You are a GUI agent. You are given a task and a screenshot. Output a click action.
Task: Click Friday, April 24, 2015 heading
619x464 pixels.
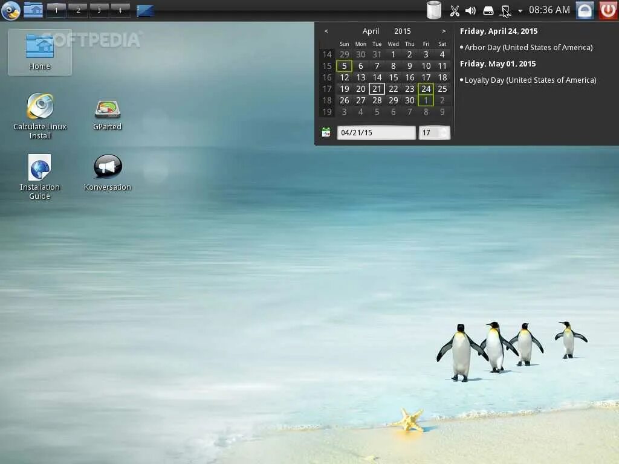coord(499,31)
